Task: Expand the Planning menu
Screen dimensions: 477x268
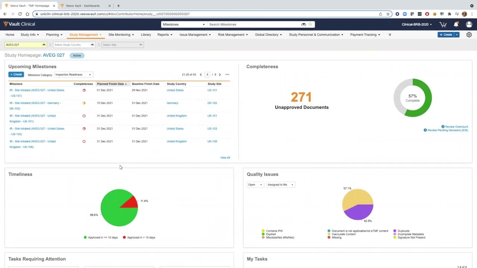Action: coord(54,35)
